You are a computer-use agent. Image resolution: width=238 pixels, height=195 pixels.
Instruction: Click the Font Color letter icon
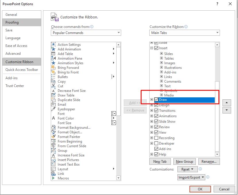point(53,118)
